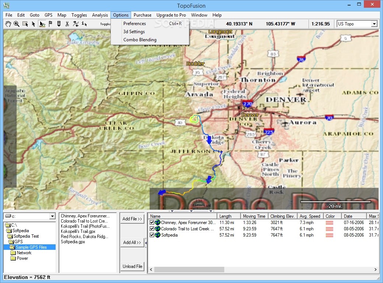
Task: Sort track list by Climbing Elev. column
Action: (x=283, y=216)
